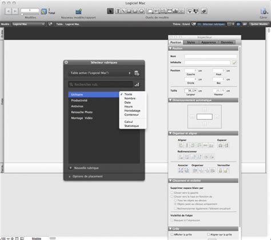Open the manage database icon in Sélecteur rubriques
The image size is (271, 240).
(137, 73)
